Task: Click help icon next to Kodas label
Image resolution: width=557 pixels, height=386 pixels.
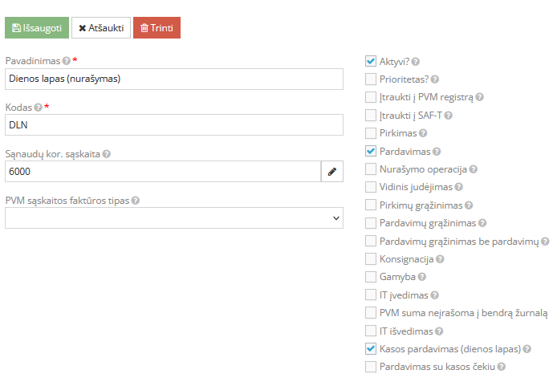Action: click(38, 108)
